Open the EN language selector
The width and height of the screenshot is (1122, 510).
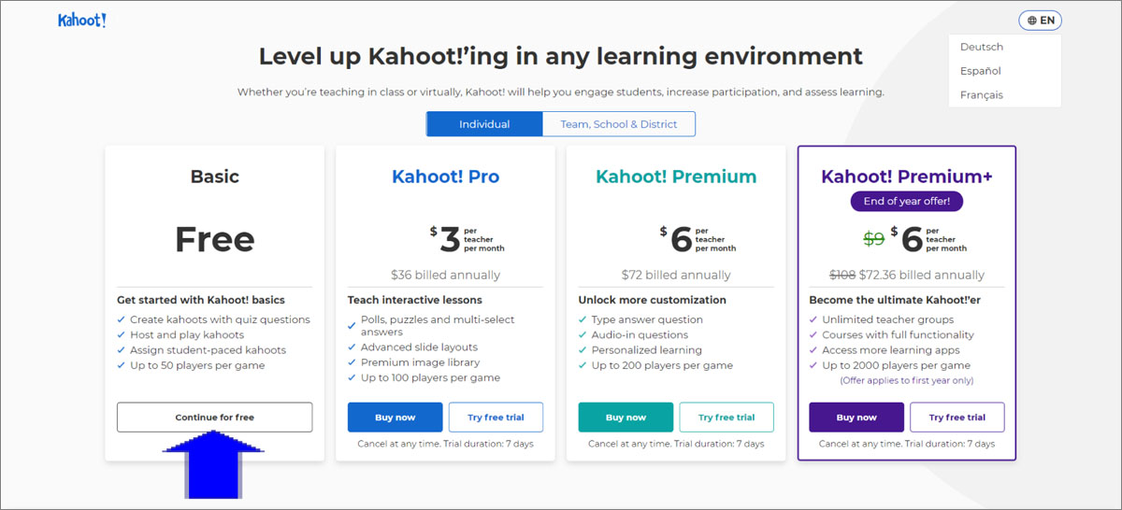(1040, 21)
